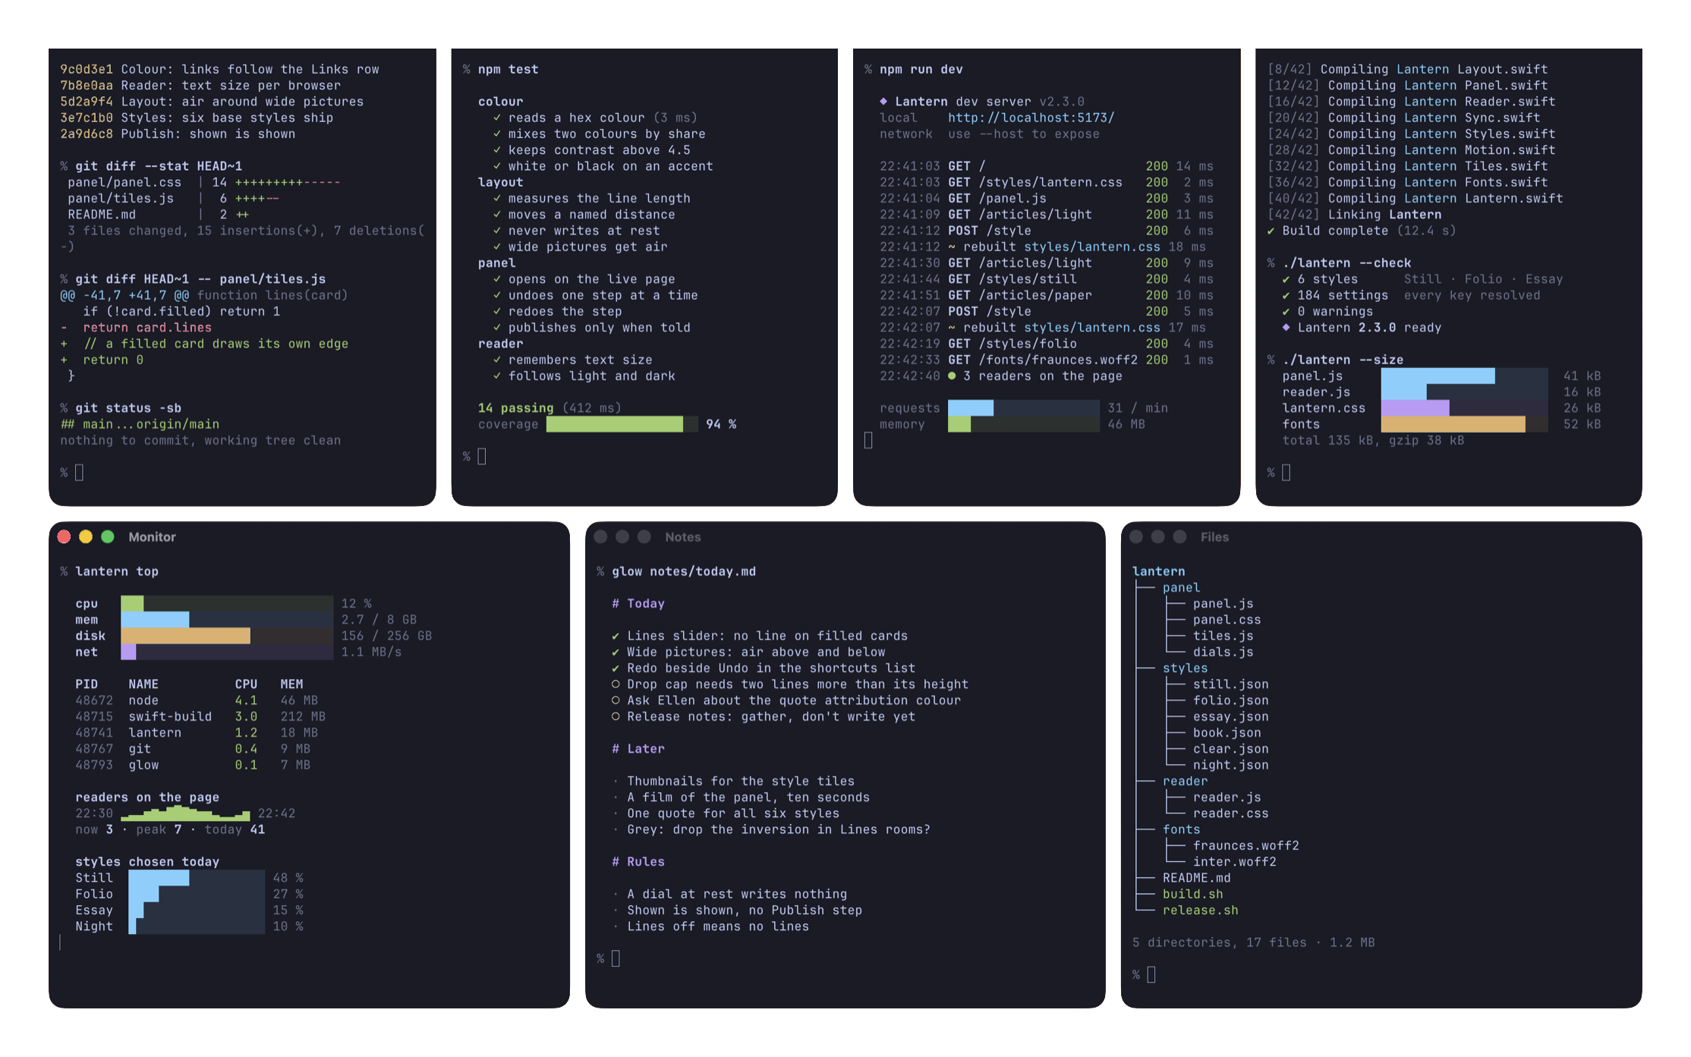Click the fonts size bar
Image resolution: width=1691 pixels, height=1057 pixels.
point(1464,424)
